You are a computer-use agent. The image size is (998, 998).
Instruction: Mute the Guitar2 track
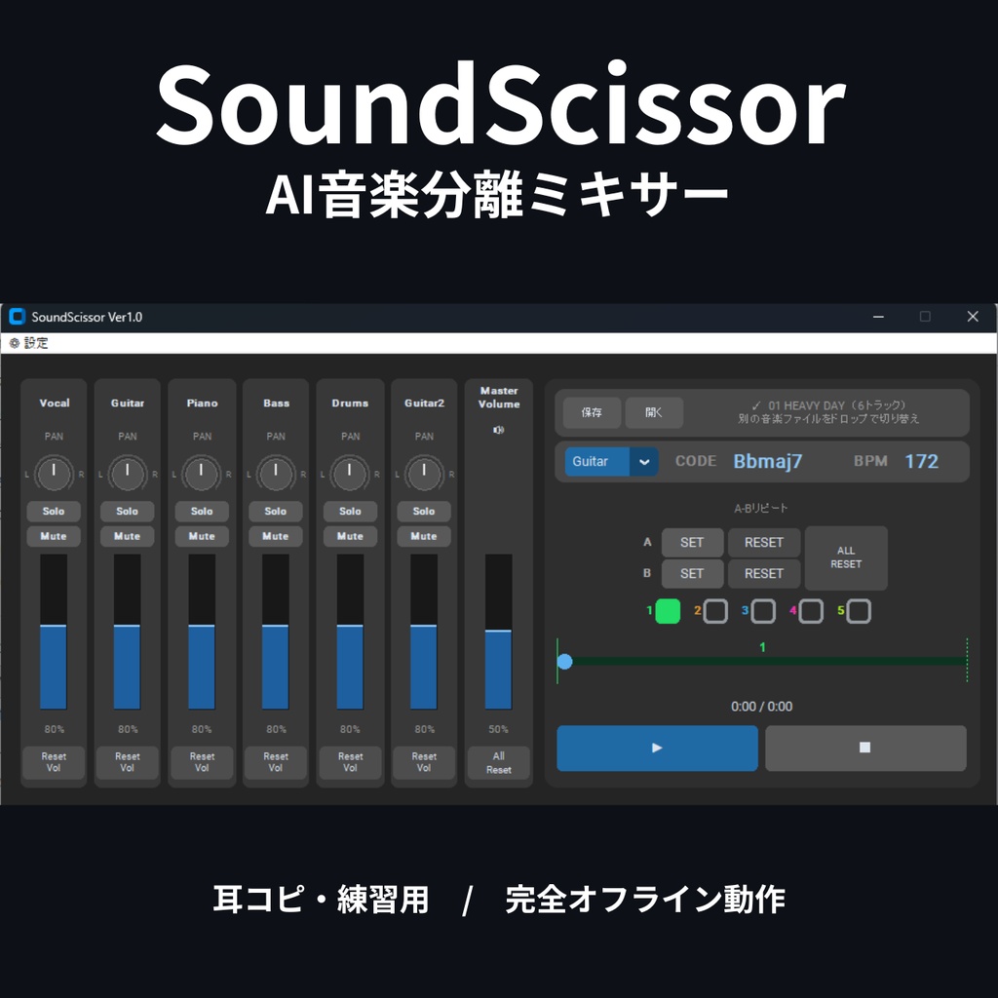coord(424,536)
